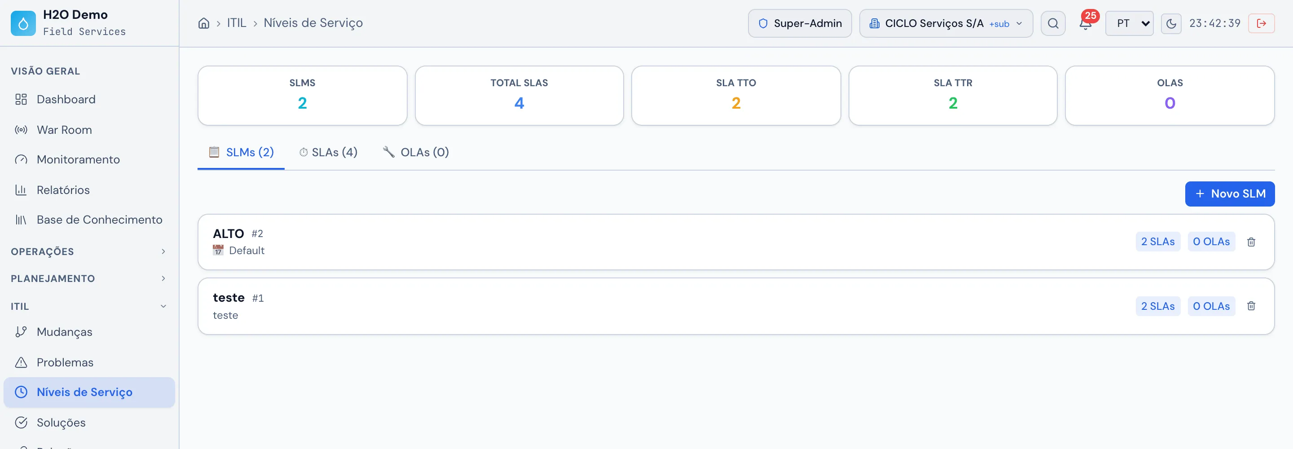Select Níveis de Serviço sidebar item
Screen dimensions: 1293x449
point(89,392)
